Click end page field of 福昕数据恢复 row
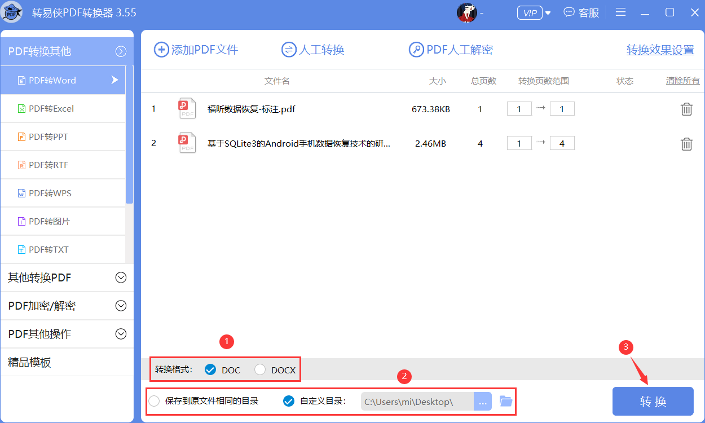The image size is (705, 423). (x=562, y=109)
